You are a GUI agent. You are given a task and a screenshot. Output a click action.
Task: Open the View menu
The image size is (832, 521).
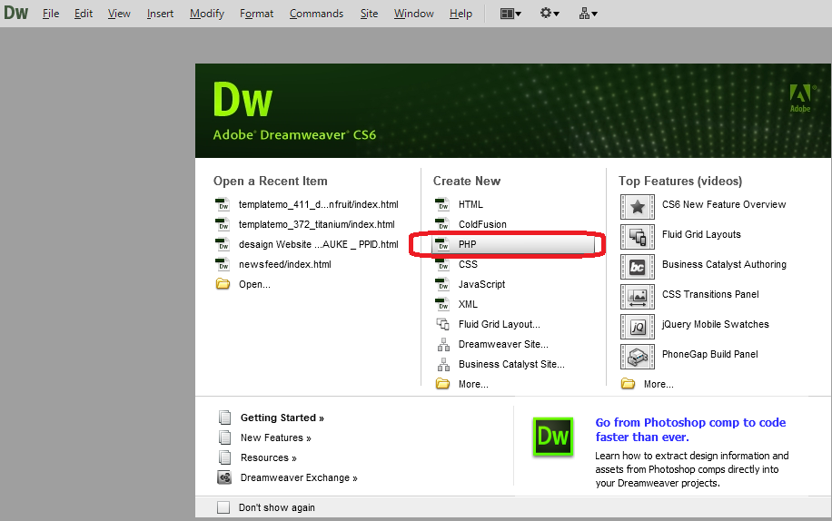point(119,14)
